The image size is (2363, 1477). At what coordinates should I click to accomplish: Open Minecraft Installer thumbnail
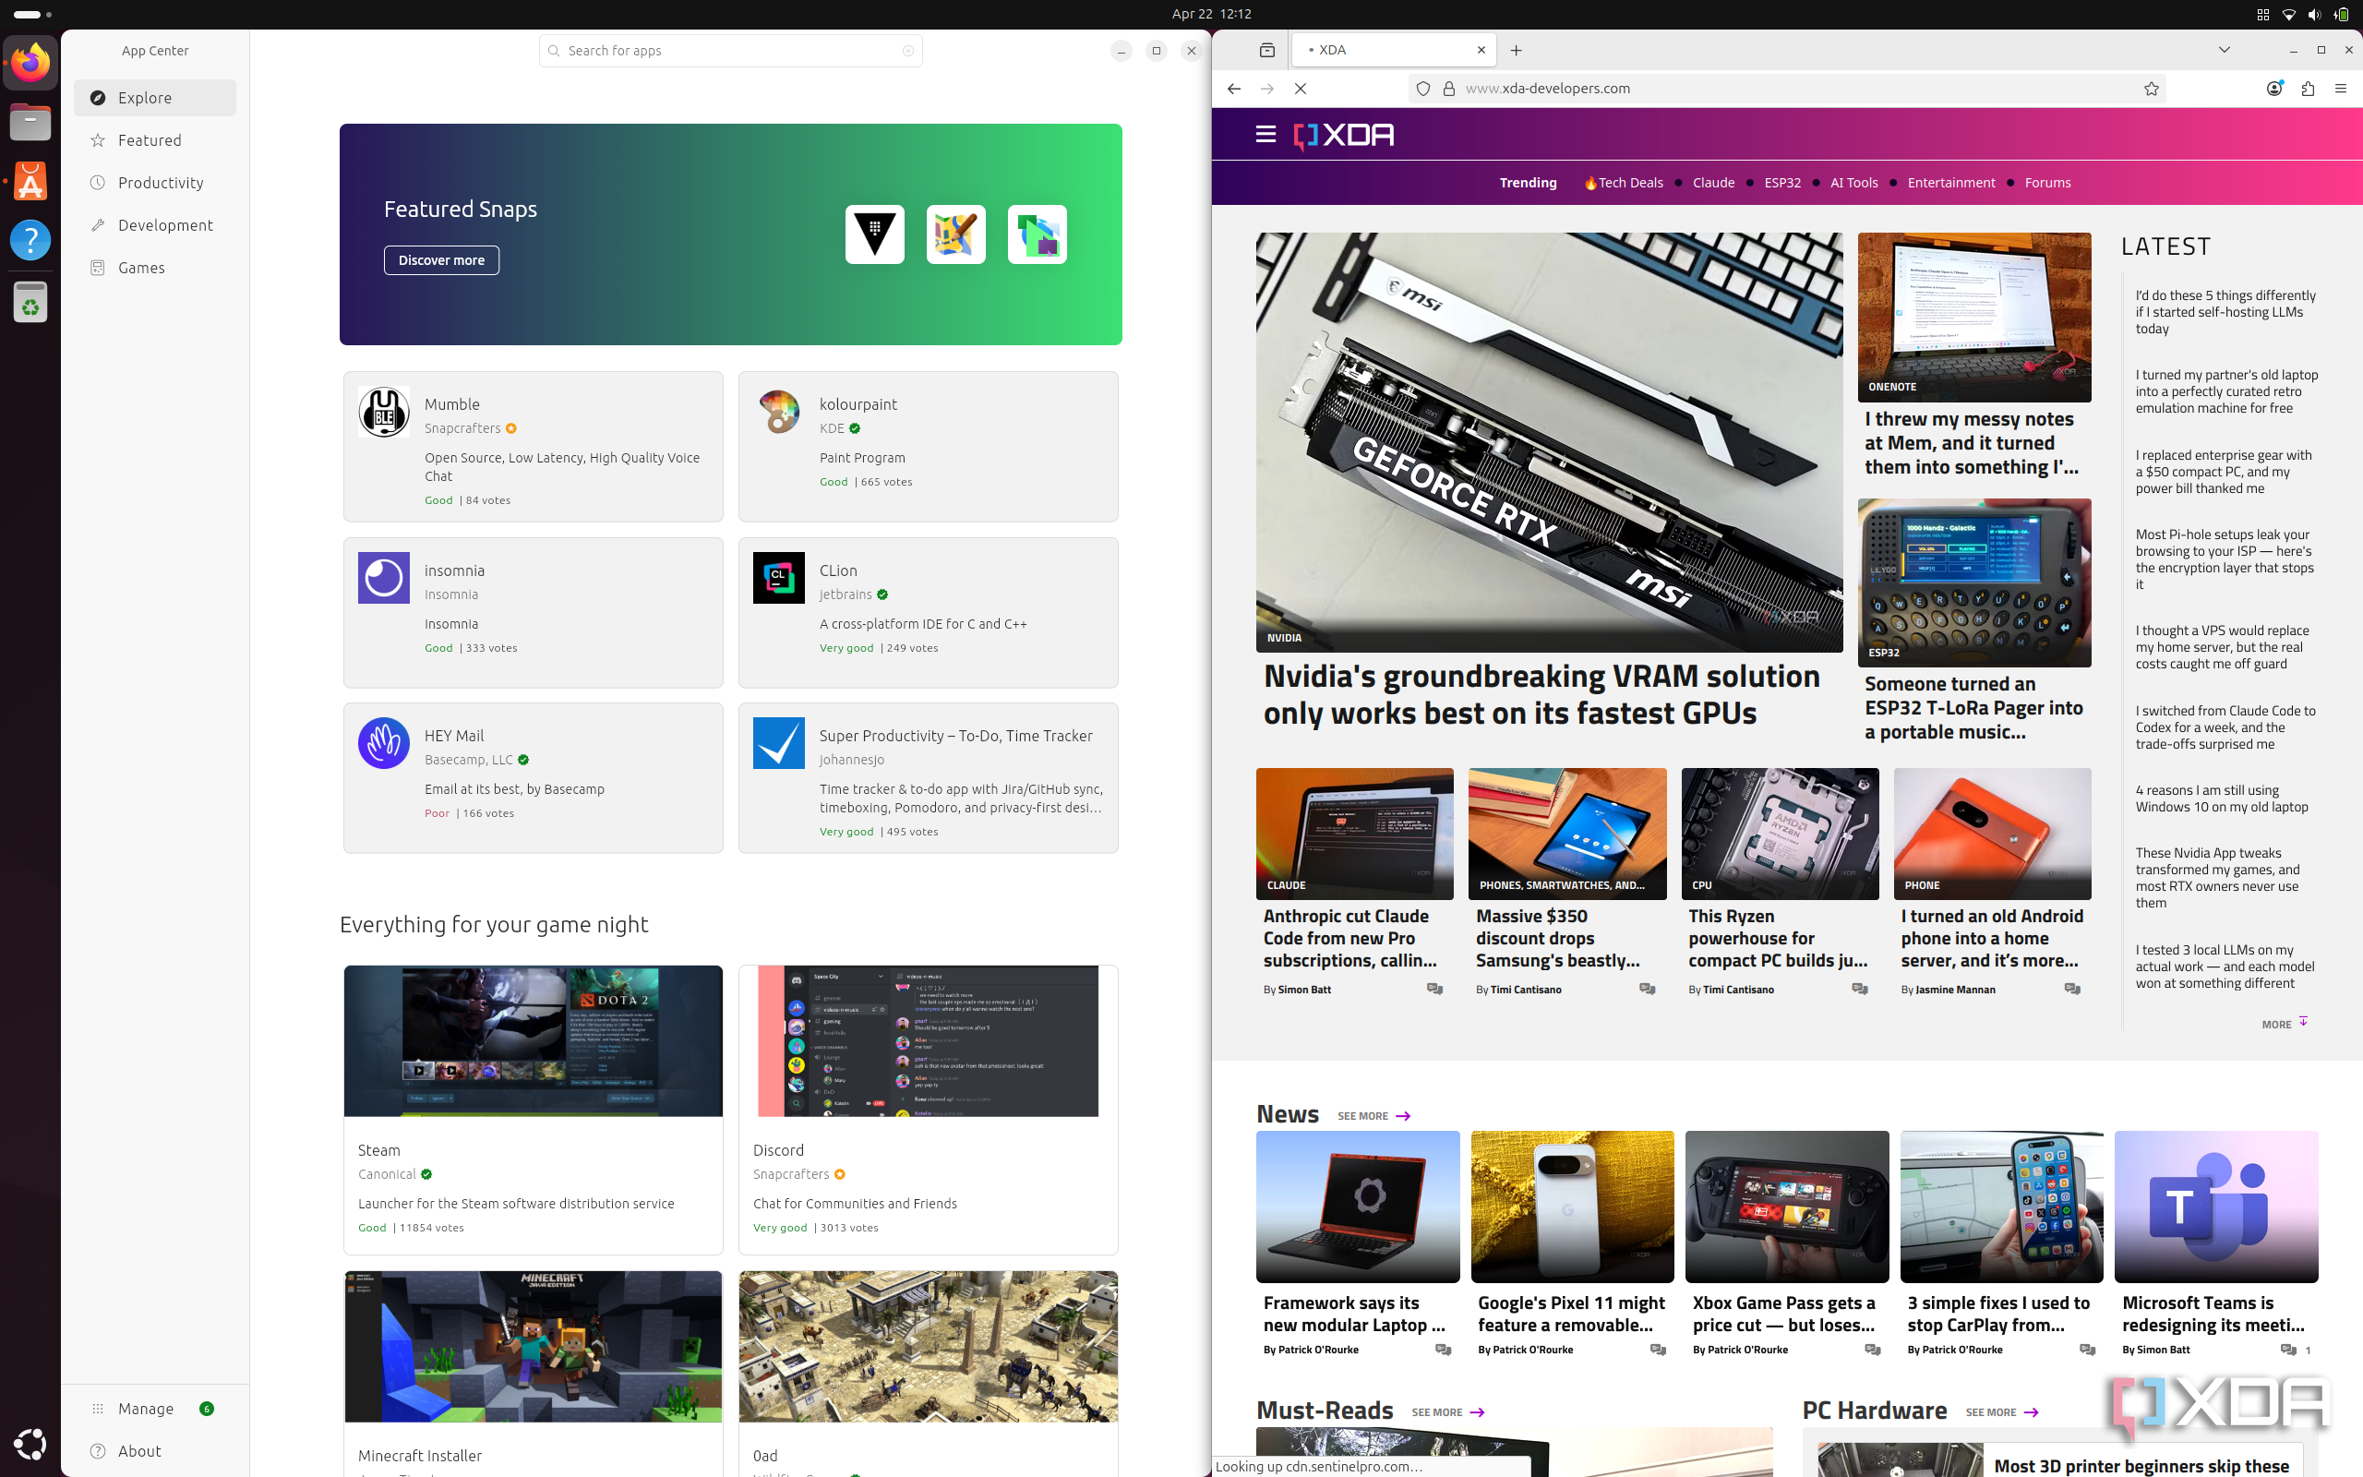(x=534, y=1347)
